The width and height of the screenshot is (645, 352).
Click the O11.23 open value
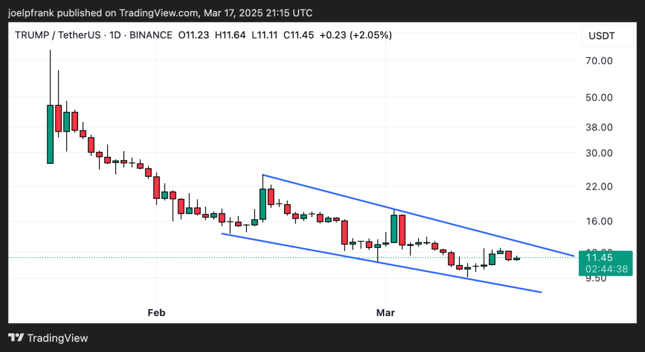[193, 35]
